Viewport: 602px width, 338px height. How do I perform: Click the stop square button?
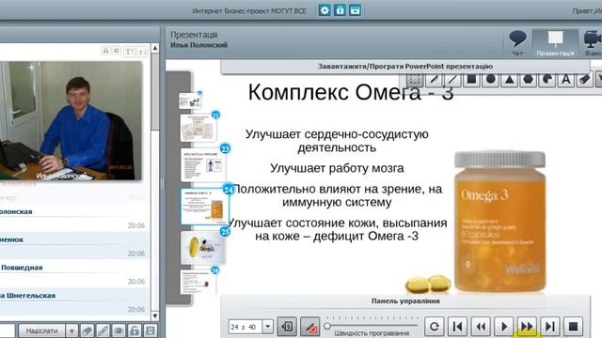click(x=573, y=327)
